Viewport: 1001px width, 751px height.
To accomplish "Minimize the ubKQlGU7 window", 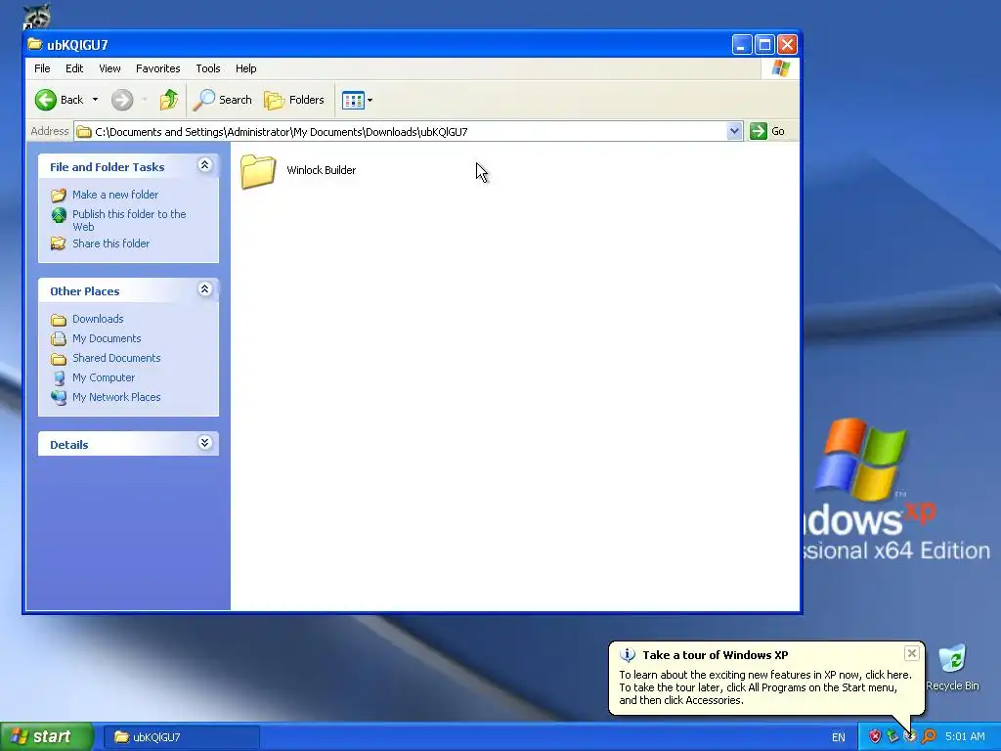I will coord(741,45).
